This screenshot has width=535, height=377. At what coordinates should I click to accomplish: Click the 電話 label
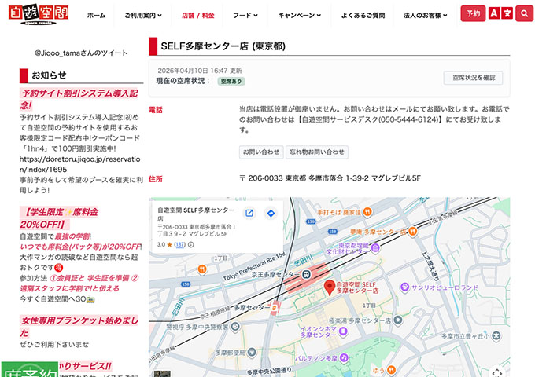coord(156,110)
